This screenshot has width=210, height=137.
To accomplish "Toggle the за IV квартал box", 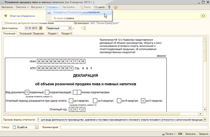I will (x=143, y=101).
